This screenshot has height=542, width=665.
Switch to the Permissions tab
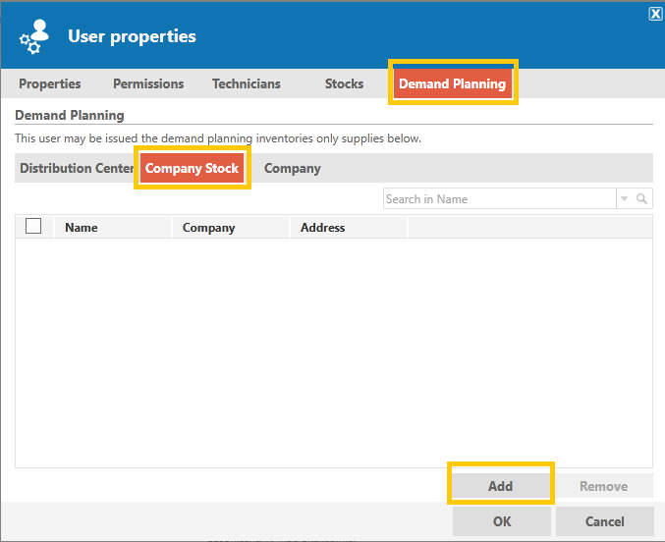148,83
